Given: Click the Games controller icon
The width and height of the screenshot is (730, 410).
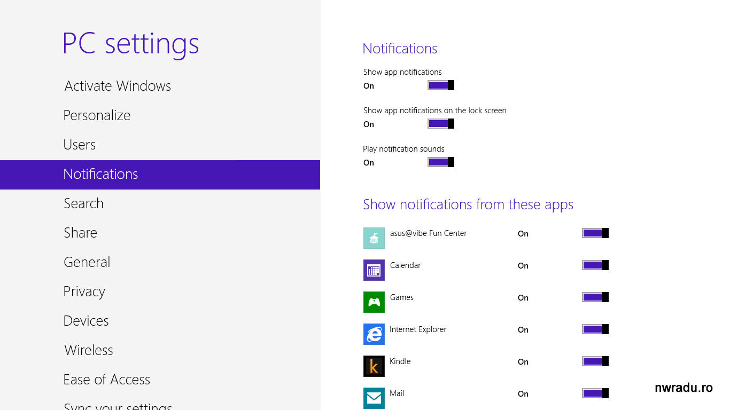Looking at the screenshot, I should click(374, 302).
